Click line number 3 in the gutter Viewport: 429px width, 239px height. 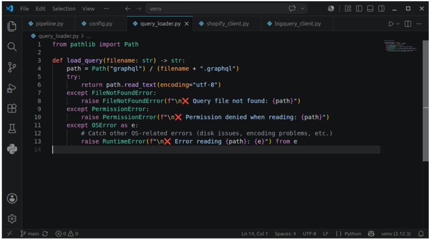point(39,61)
